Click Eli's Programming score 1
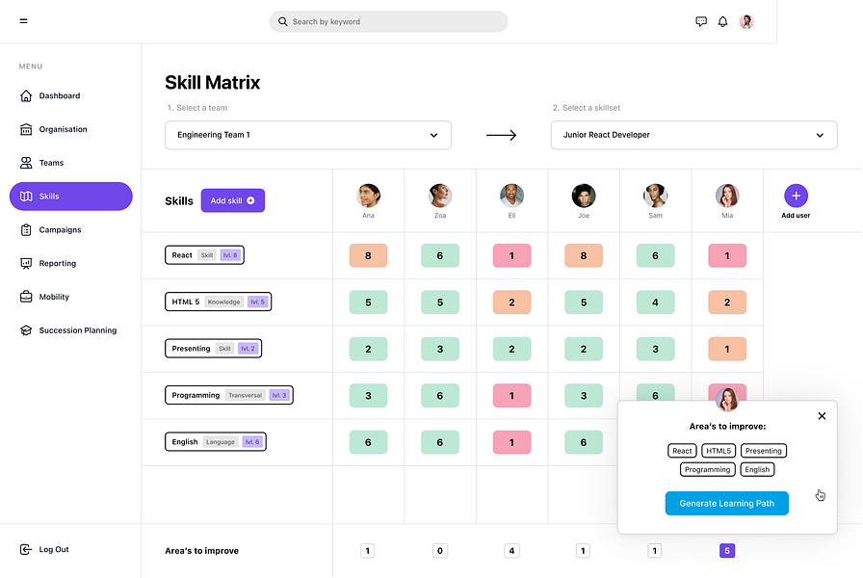The image size is (863, 578). tap(511, 395)
